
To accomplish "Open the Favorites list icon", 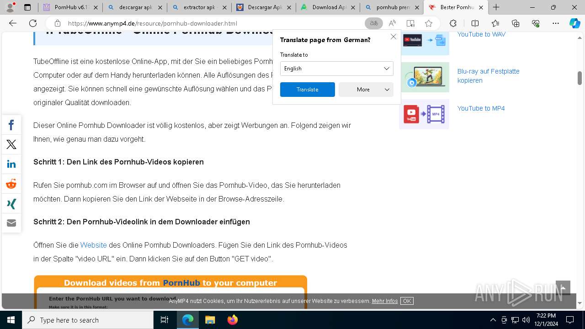I will pos(495,23).
